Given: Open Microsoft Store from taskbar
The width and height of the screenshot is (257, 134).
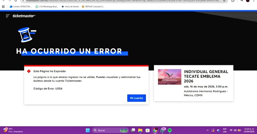Looking at the screenshot, I should click(148, 130).
